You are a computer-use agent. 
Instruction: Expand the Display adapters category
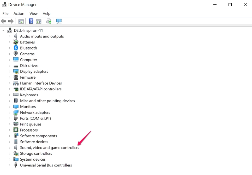point(10,72)
